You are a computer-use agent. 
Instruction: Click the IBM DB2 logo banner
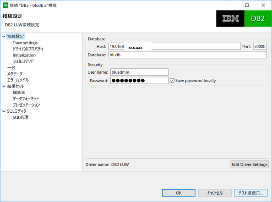point(244,19)
